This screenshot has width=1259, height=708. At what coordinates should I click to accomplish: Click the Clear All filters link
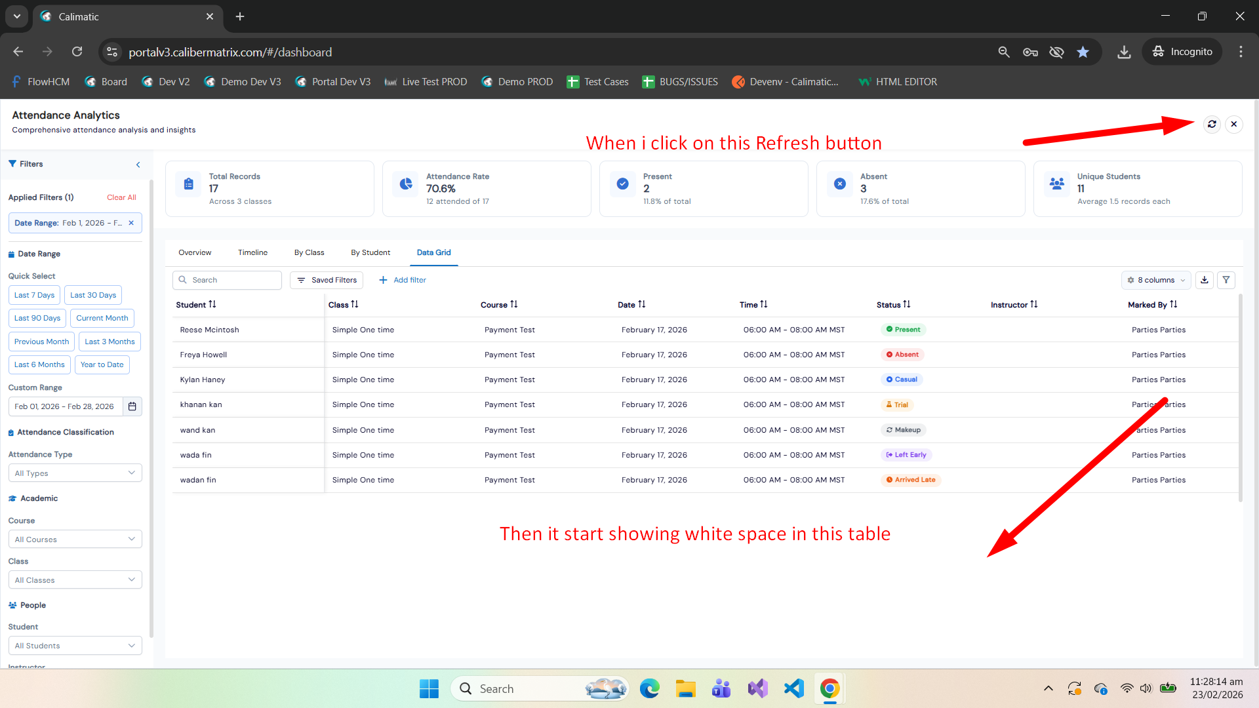point(121,197)
